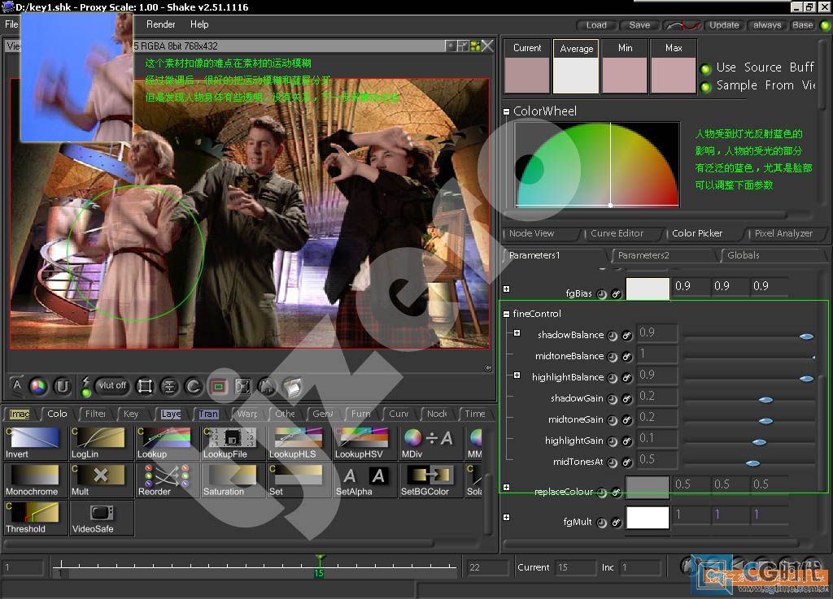Add a LookupFile node
The width and height of the screenshot is (833, 599).
pos(233,442)
